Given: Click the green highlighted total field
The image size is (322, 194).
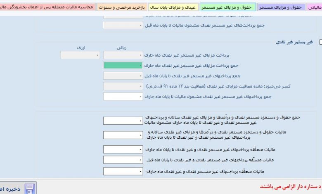Looking at the screenshot, I should [123, 66].
